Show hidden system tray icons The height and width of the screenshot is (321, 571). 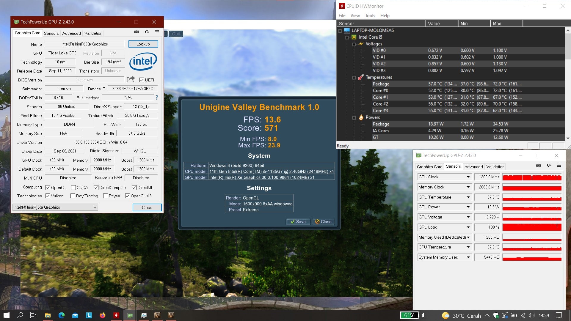click(x=487, y=316)
